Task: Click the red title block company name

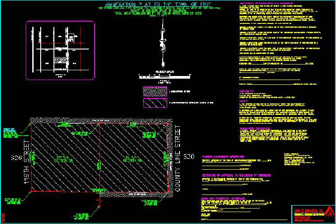Action: point(304,210)
